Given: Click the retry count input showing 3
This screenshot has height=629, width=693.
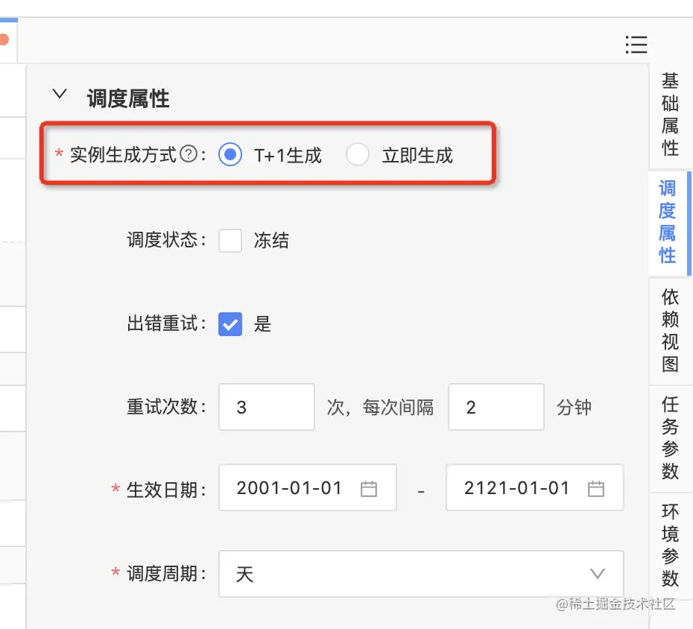Looking at the screenshot, I should (266, 407).
